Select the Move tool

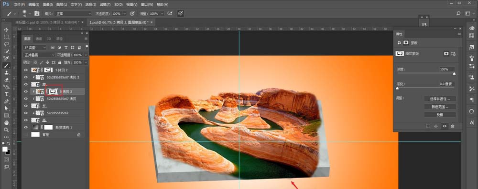point(6,30)
